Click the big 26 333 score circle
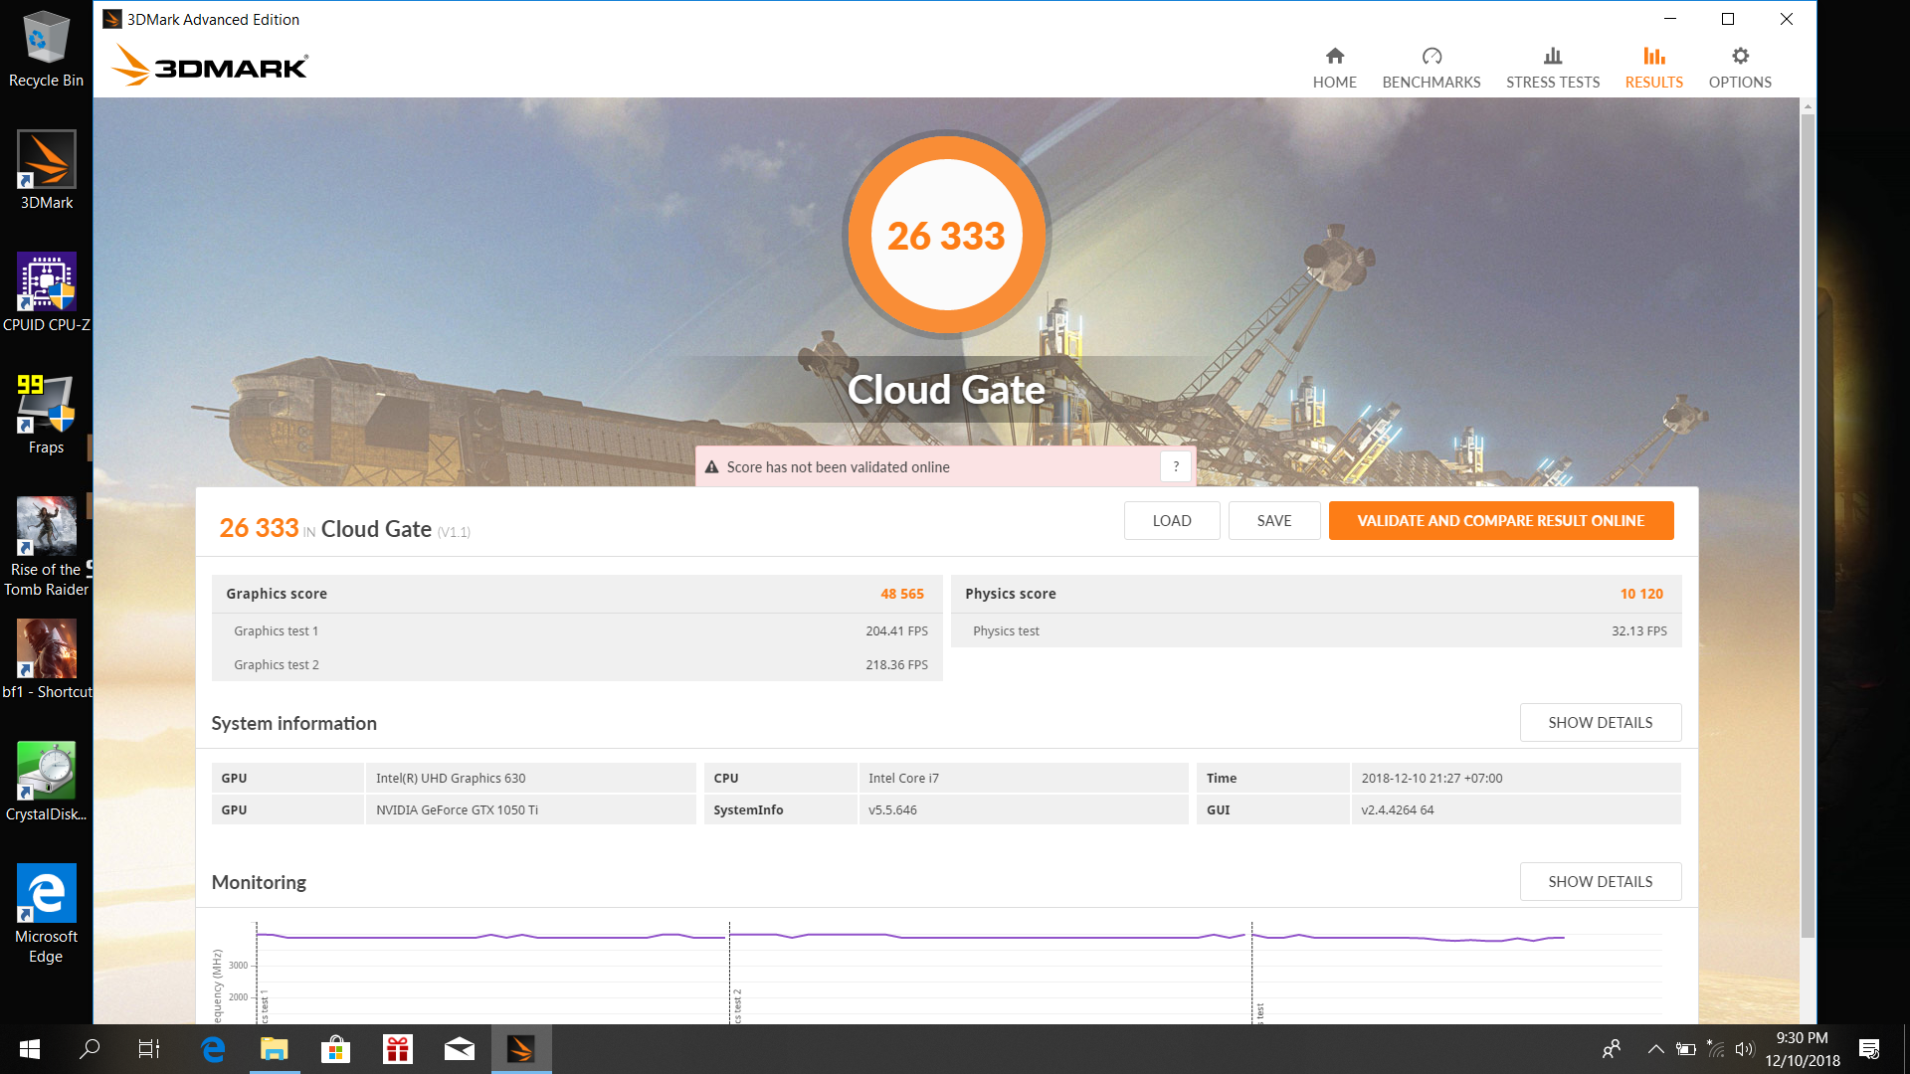The height and width of the screenshot is (1074, 1910). [x=946, y=236]
